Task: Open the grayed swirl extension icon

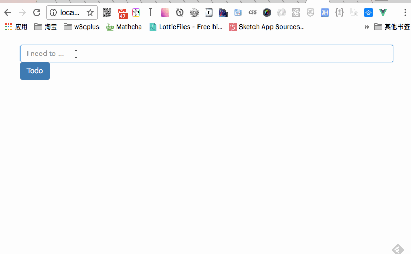Action: point(281,12)
